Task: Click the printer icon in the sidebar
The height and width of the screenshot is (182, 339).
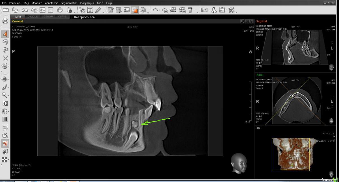Action: tap(5, 21)
